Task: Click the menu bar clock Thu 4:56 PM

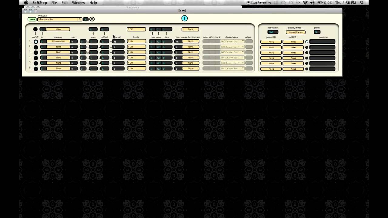Action: [x=345, y=3]
